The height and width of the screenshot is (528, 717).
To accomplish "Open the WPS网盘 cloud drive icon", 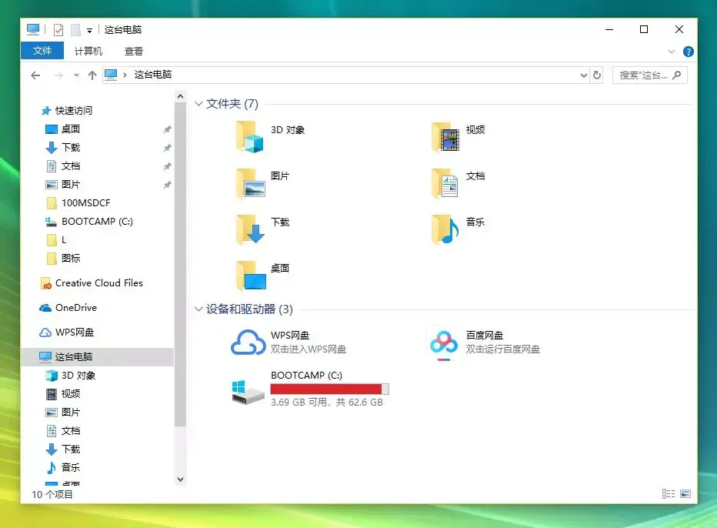I will pos(248,343).
